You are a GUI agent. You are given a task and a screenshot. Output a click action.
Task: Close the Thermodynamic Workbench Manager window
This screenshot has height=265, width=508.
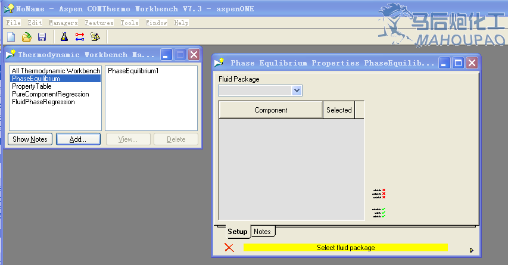click(194, 55)
